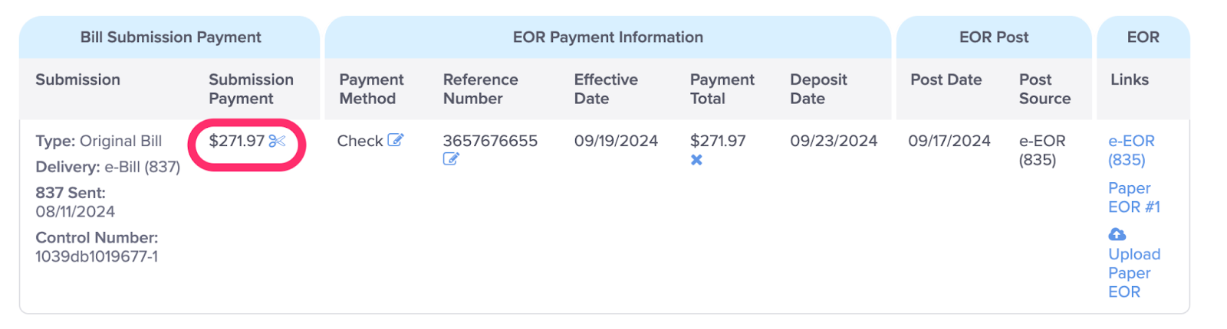
Task: Click the Deposit Date column header
Action: 818,89
